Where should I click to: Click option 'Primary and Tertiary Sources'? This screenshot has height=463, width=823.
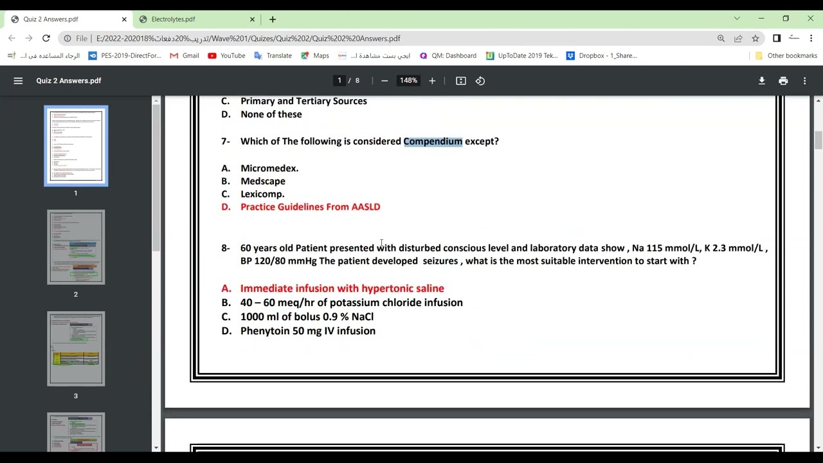click(x=303, y=101)
